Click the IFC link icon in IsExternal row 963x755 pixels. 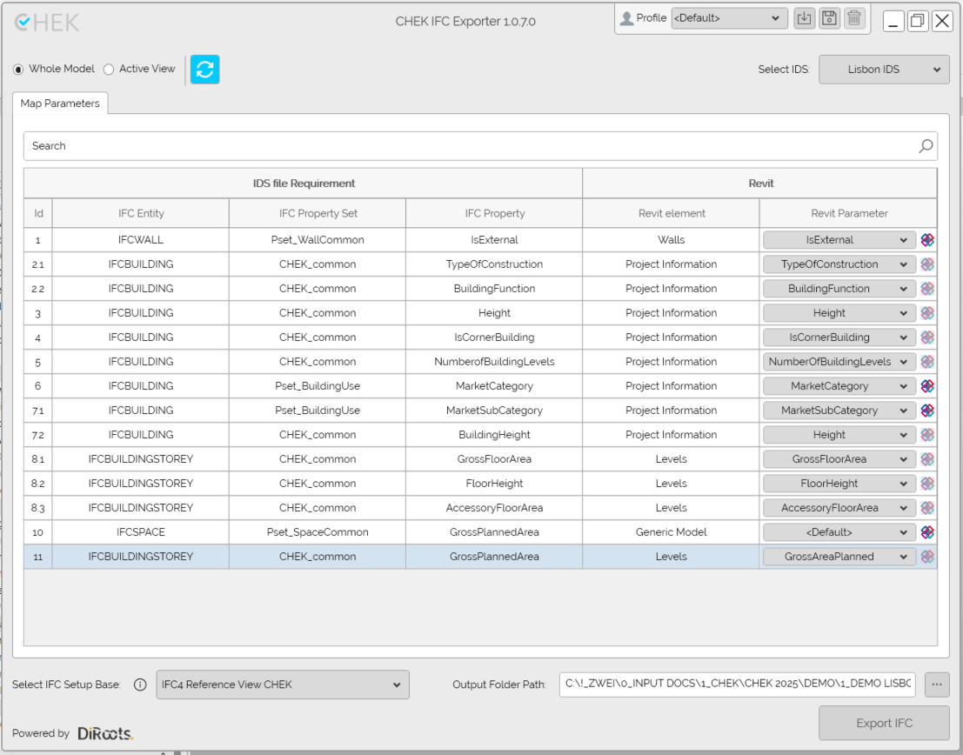point(927,240)
